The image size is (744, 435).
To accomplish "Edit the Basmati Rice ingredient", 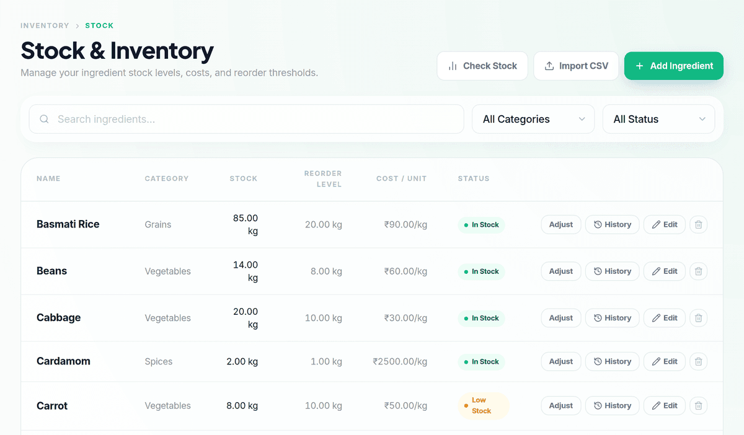I will click(665, 224).
